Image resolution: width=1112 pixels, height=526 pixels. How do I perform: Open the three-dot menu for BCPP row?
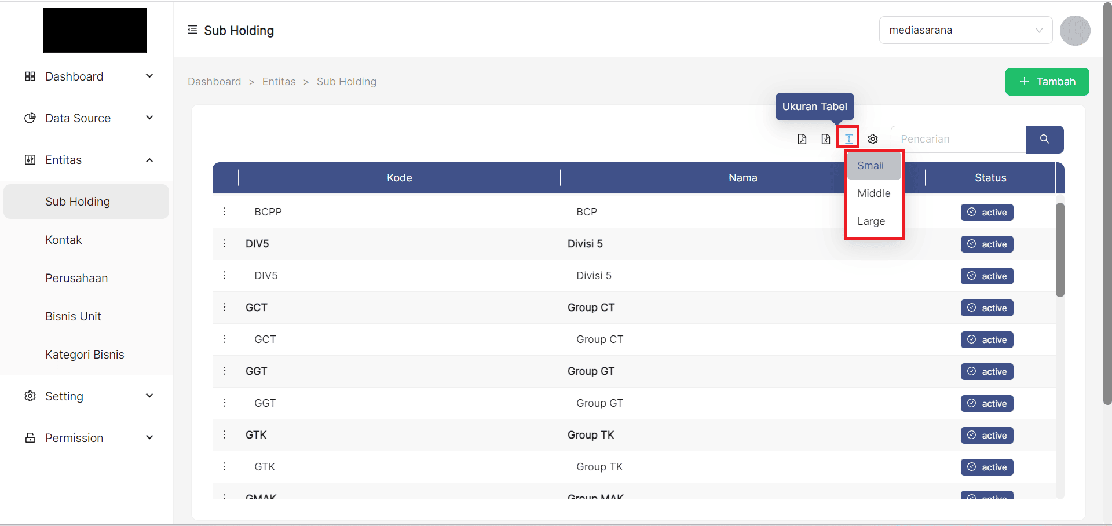tap(225, 212)
